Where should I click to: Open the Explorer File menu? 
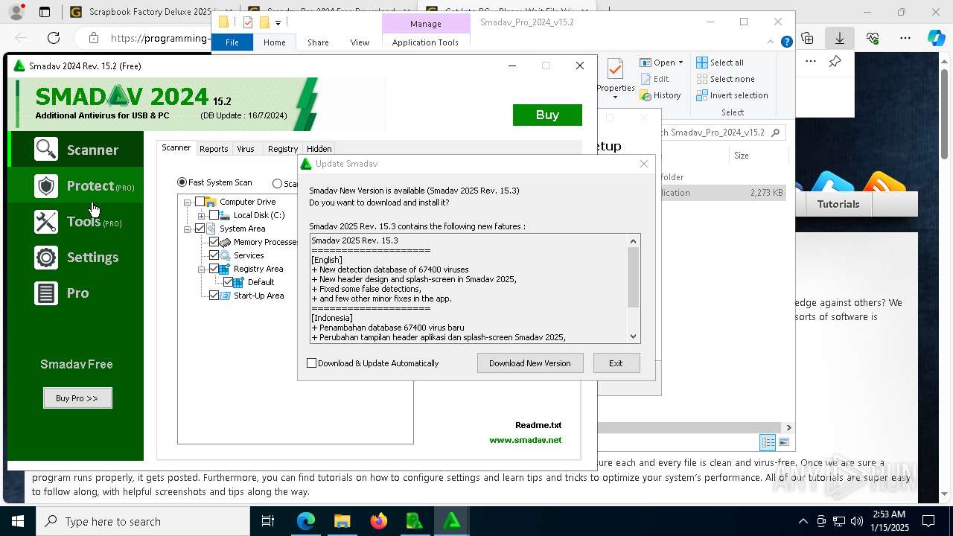point(232,42)
